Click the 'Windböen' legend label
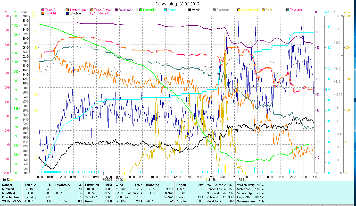This screenshot has height=206, width=356. (76, 13)
